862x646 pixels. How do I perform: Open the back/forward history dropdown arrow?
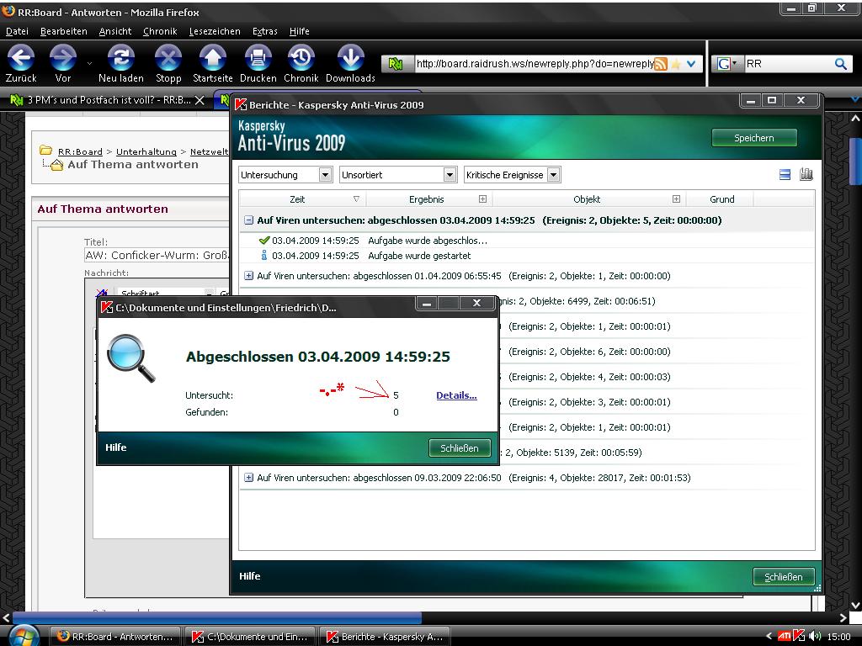(x=89, y=63)
